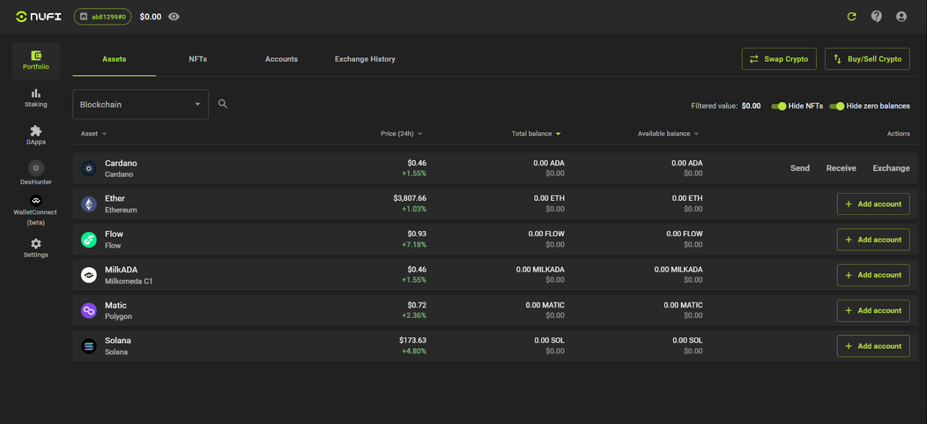Click the Flow coin icon
The image size is (927, 424).
89,240
